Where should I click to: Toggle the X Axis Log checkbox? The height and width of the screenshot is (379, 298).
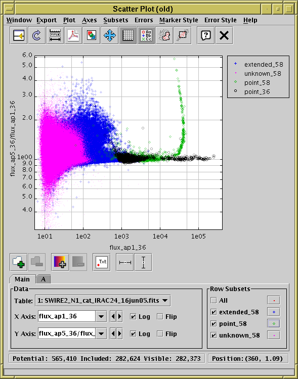(x=133, y=317)
